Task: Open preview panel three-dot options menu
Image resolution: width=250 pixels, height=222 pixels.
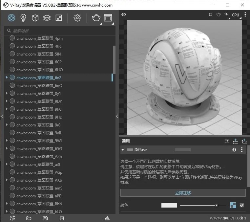Action: pos(245,14)
